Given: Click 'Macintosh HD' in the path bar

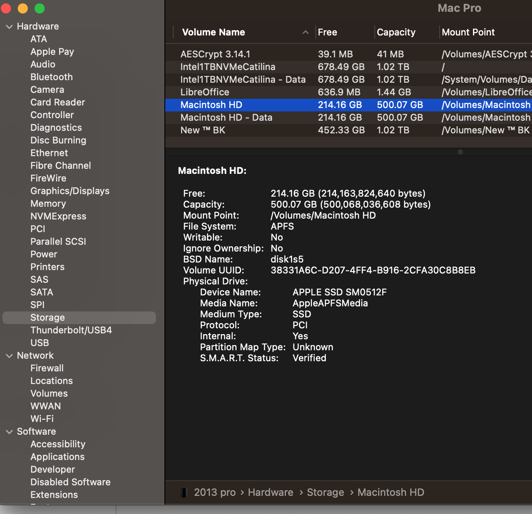Looking at the screenshot, I should [x=391, y=492].
